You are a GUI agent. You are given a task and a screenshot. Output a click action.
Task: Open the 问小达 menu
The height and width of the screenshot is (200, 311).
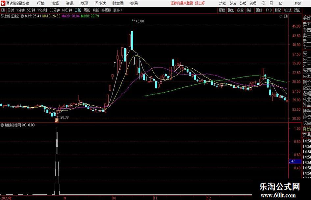(x=100, y=3)
